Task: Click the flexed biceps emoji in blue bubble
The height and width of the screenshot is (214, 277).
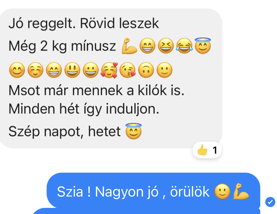Action: tap(241, 192)
